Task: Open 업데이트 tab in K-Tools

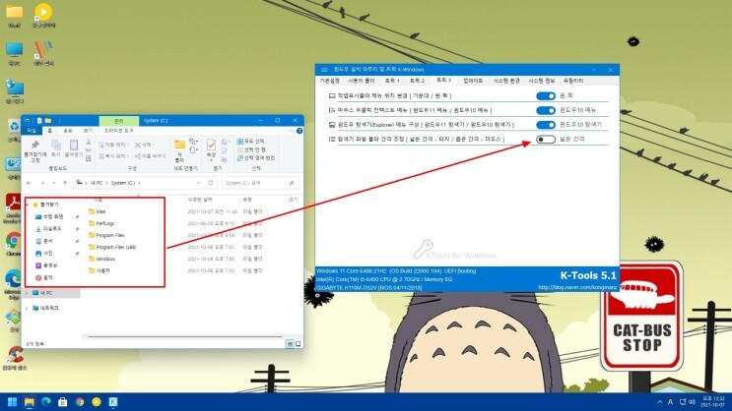Action: 473,81
